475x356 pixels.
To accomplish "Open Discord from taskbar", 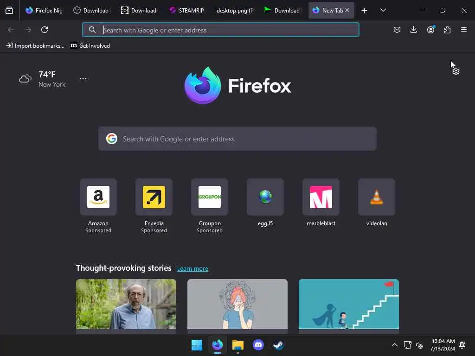I will pos(258,345).
